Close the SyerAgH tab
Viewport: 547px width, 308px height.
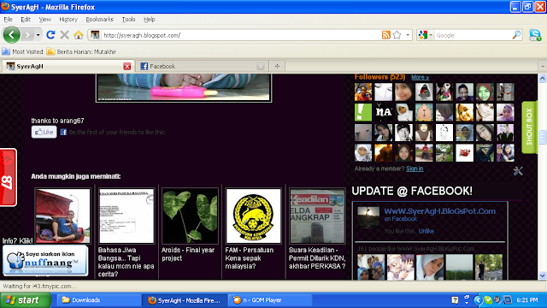click(127, 67)
